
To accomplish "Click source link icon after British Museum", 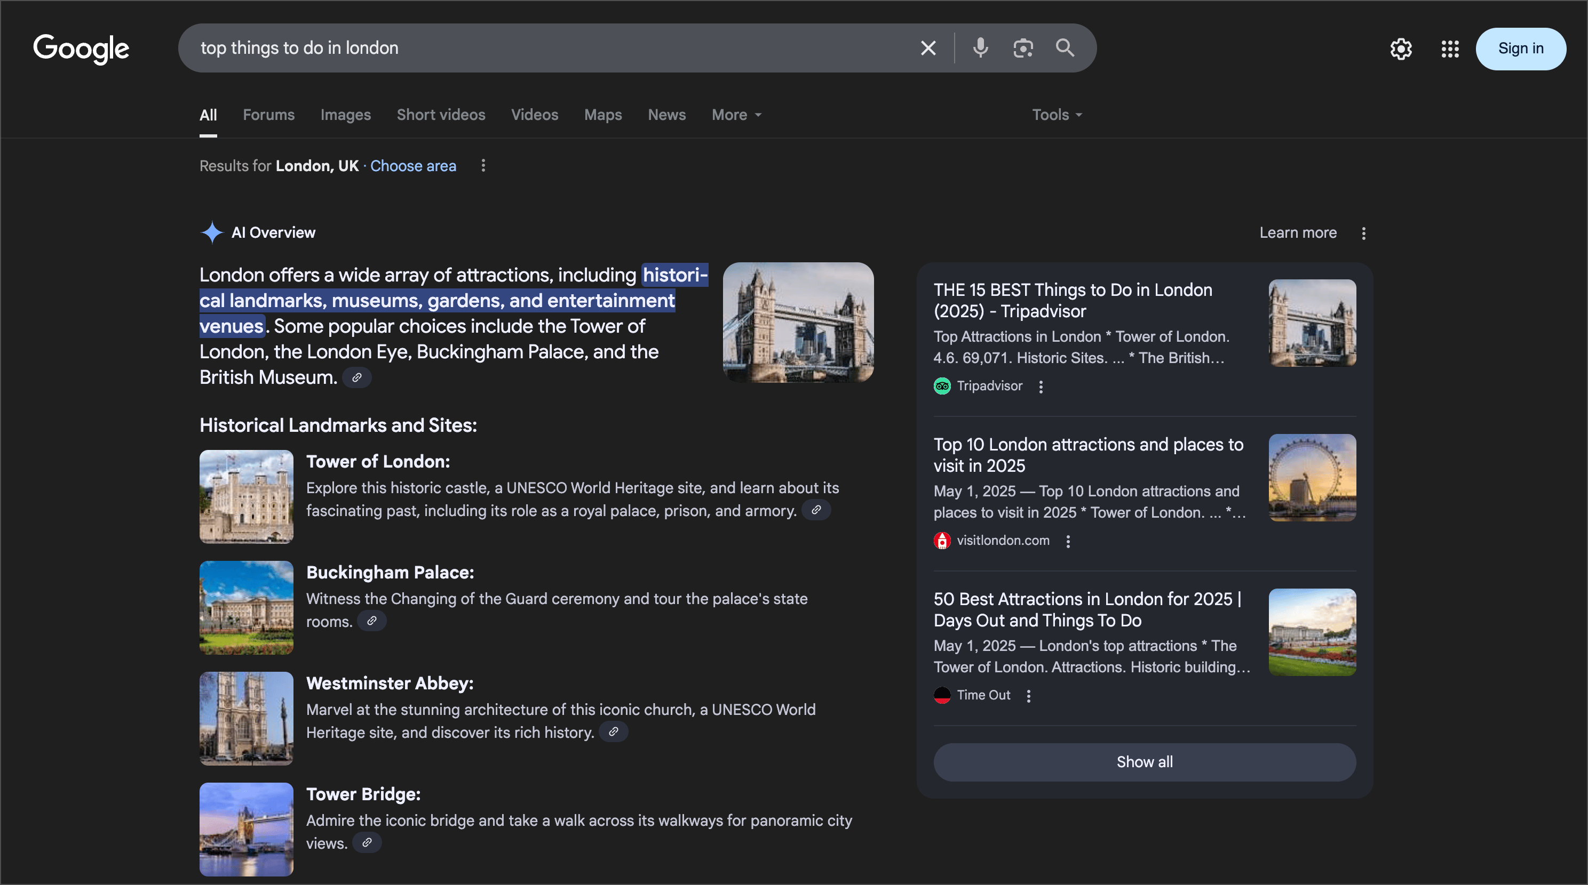I will [356, 377].
